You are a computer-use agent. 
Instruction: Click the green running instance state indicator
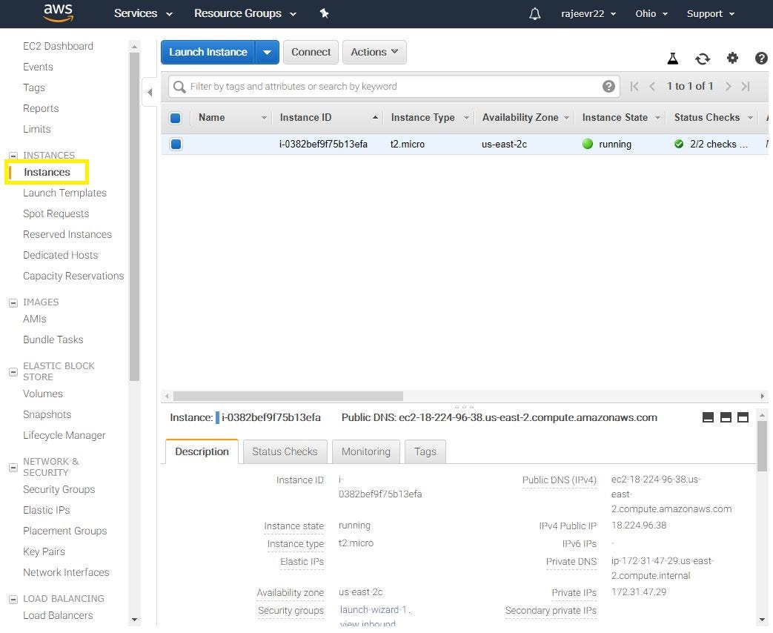pyautogui.click(x=588, y=144)
